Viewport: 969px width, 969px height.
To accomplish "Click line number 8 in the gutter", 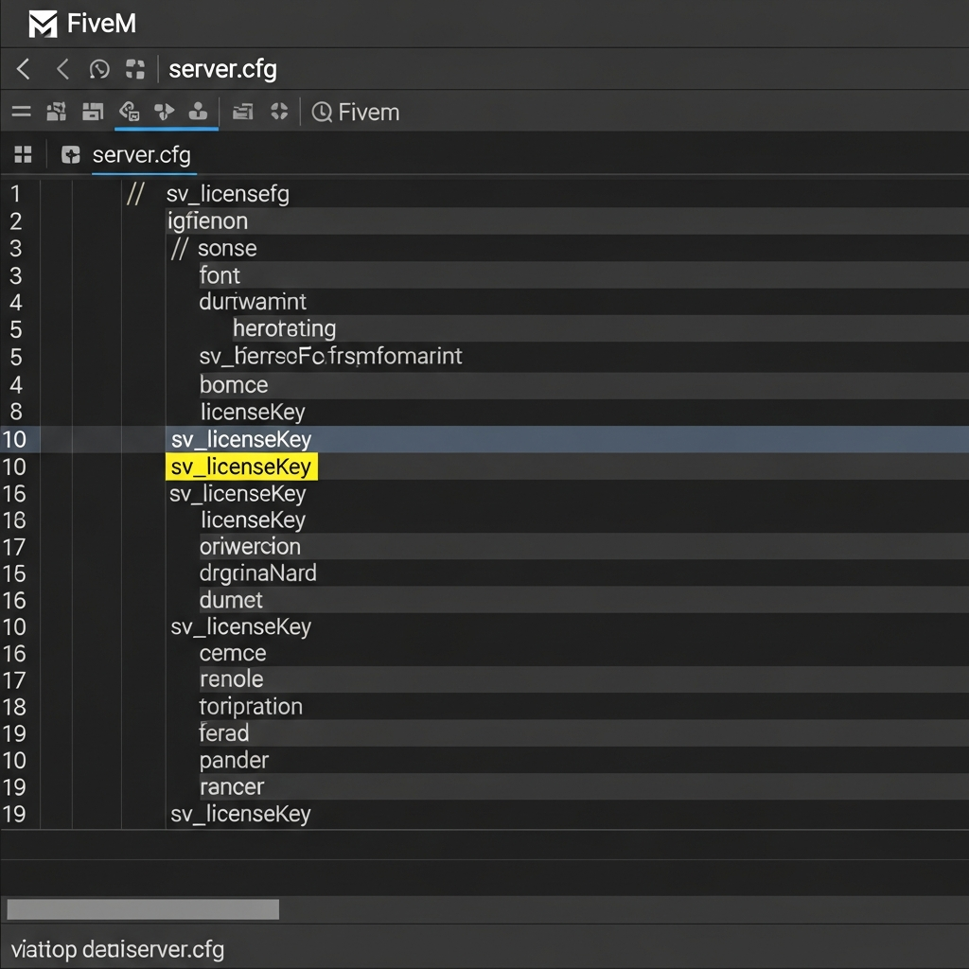I will click(x=15, y=412).
